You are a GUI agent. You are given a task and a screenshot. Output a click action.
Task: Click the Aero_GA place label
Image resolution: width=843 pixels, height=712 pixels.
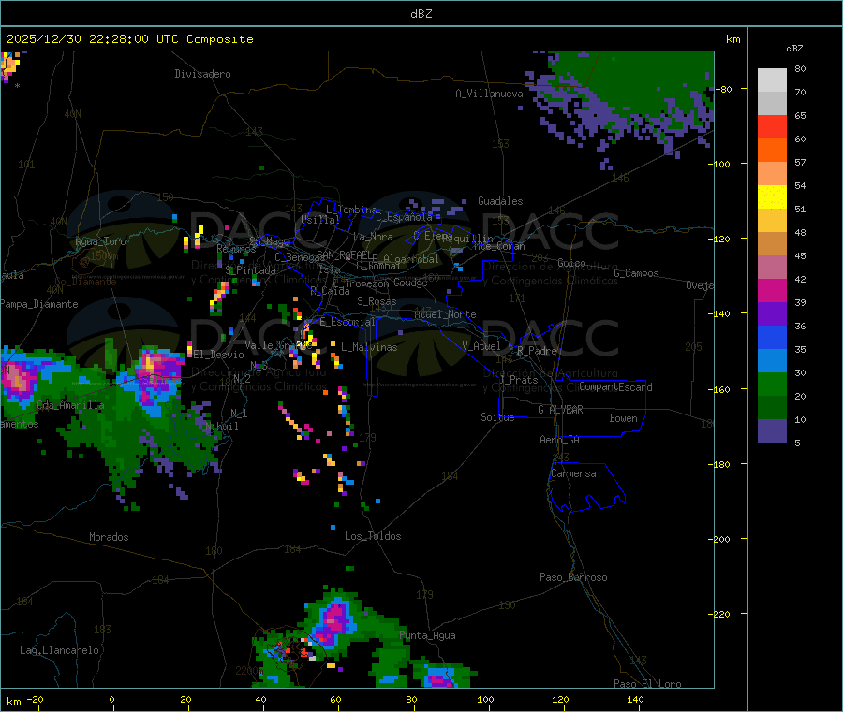(x=560, y=440)
